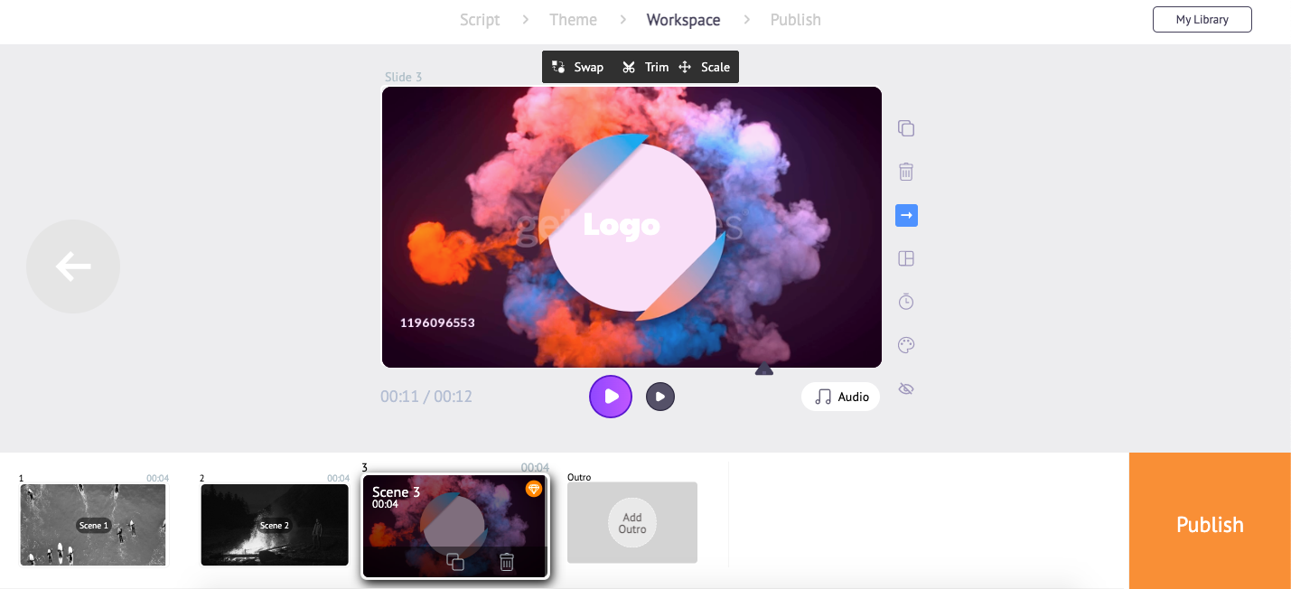Screen dimensions: 1291x589
Task: Click the orange Publish button
Action: (x=1210, y=524)
